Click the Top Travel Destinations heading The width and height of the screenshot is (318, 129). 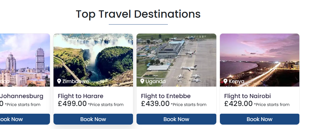(138, 14)
